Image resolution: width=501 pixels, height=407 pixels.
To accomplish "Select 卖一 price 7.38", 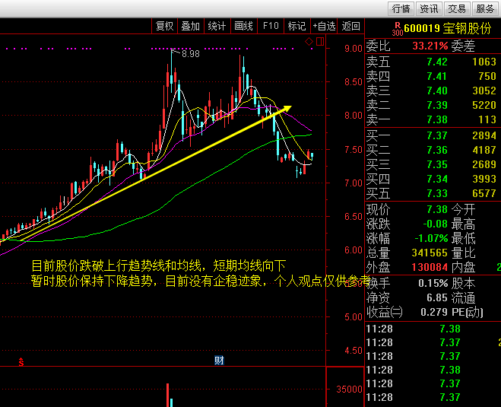I will (x=437, y=119).
